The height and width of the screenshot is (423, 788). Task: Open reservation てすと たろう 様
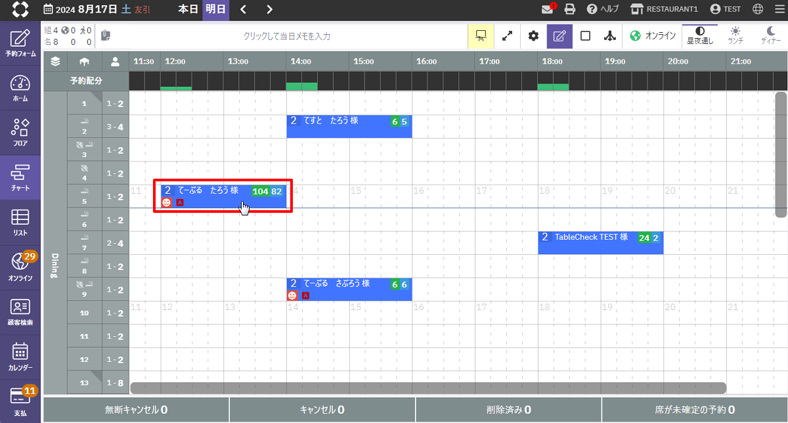coord(349,126)
